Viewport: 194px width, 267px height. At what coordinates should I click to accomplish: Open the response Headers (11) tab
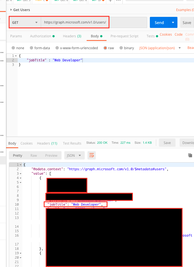click(47, 143)
